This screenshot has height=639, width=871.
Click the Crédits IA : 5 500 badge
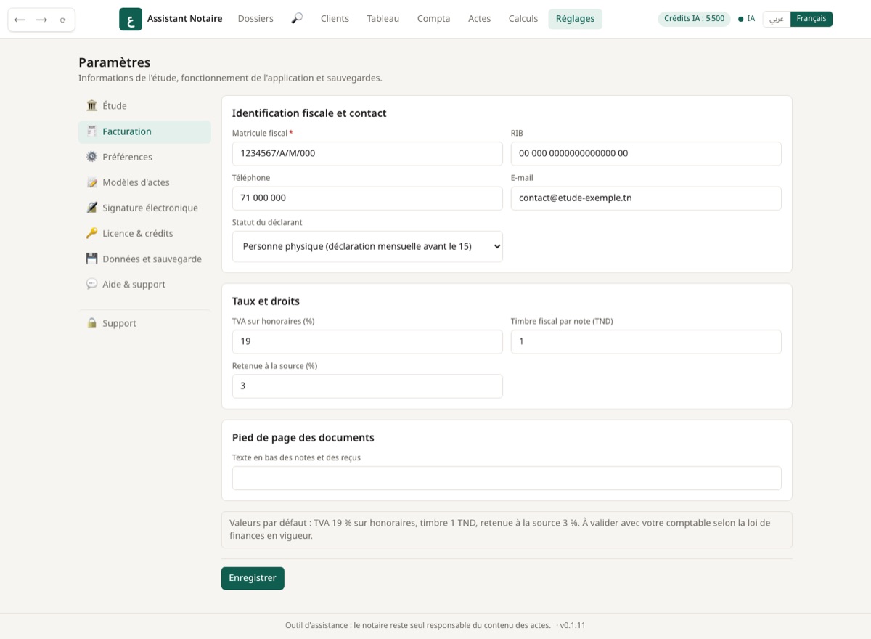coord(694,19)
